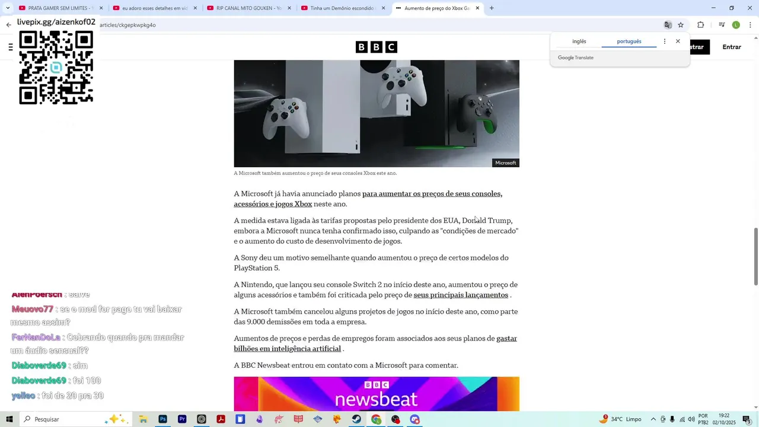Open Chrome's three-dot main menu

tap(750, 25)
